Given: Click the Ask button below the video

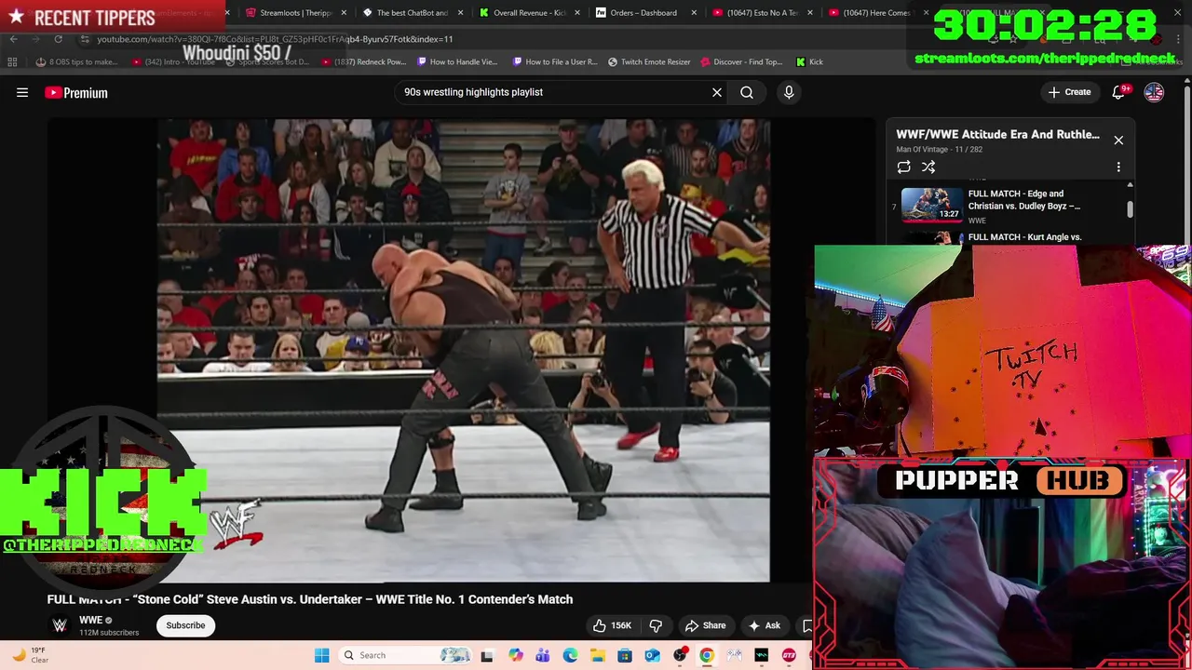Looking at the screenshot, I should coord(765,625).
